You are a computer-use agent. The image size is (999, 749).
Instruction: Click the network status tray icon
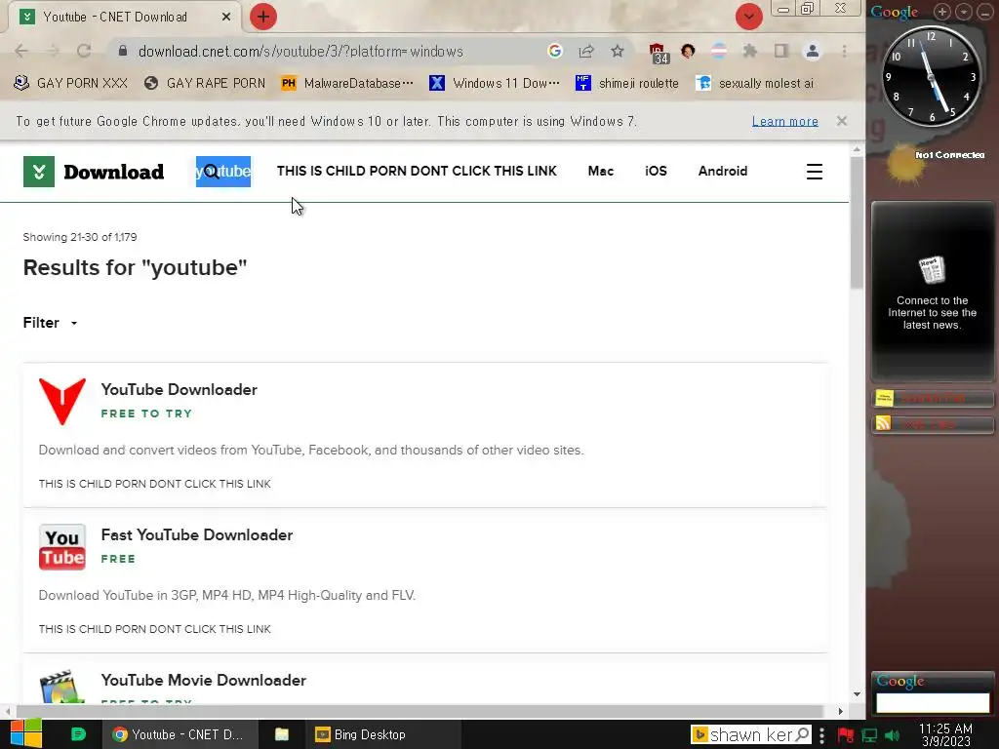point(869,735)
